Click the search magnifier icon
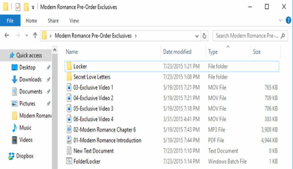The width and height of the screenshot is (293, 169). [x=283, y=36]
